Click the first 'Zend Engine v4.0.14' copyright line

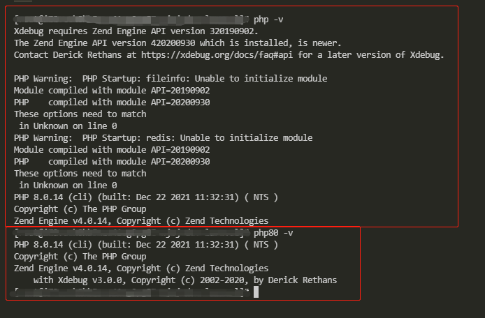pyautogui.click(x=141, y=221)
